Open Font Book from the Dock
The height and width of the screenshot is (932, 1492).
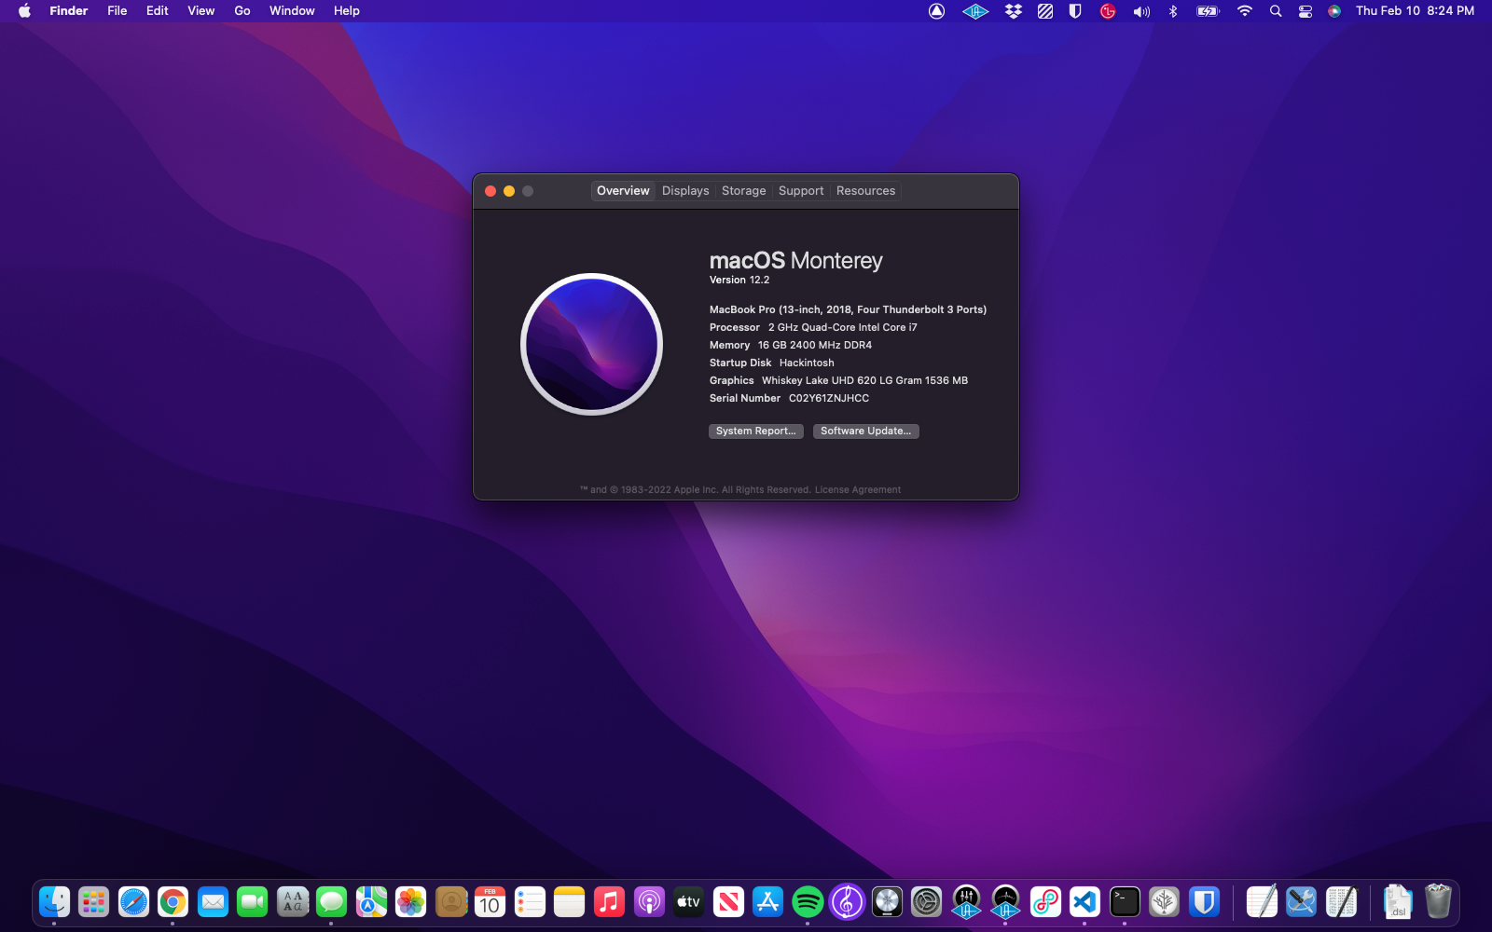point(292,901)
